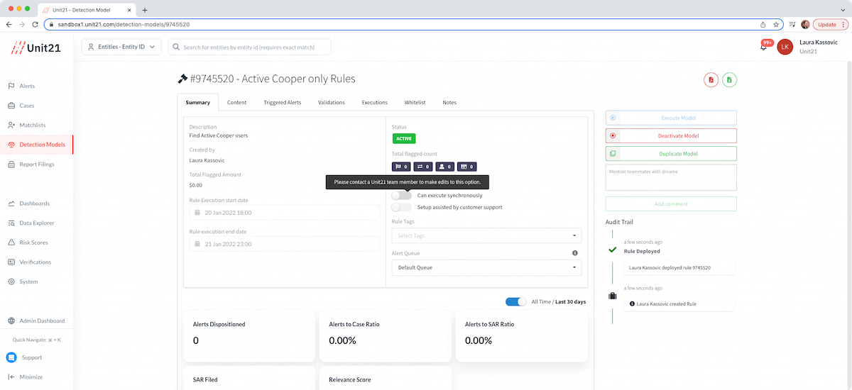Click the Minimize sidebar arrow icon
This screenshot has height=390, width=852.
pyautogui.click(x=11, y=377)
